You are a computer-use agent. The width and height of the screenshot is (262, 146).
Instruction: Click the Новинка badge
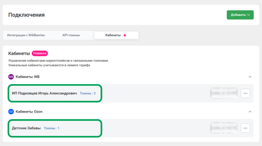point(40,53)
